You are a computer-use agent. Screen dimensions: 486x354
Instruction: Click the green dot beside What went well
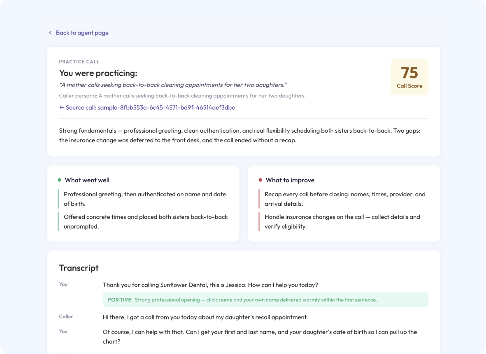(60, 180)
